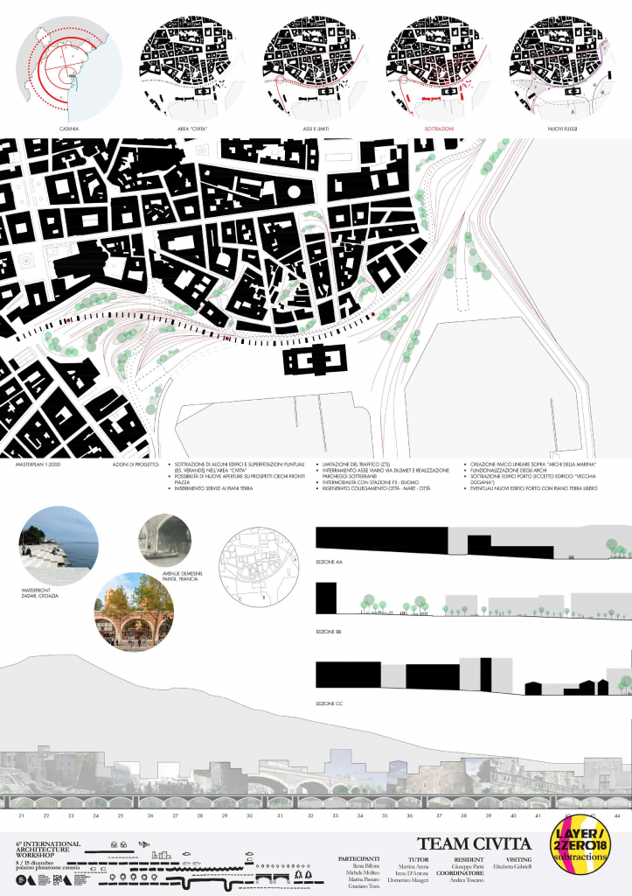Click the MASTERPLAN 1:2000 caption
Viewport: 632px width, 896px height.
click(44, 466)
